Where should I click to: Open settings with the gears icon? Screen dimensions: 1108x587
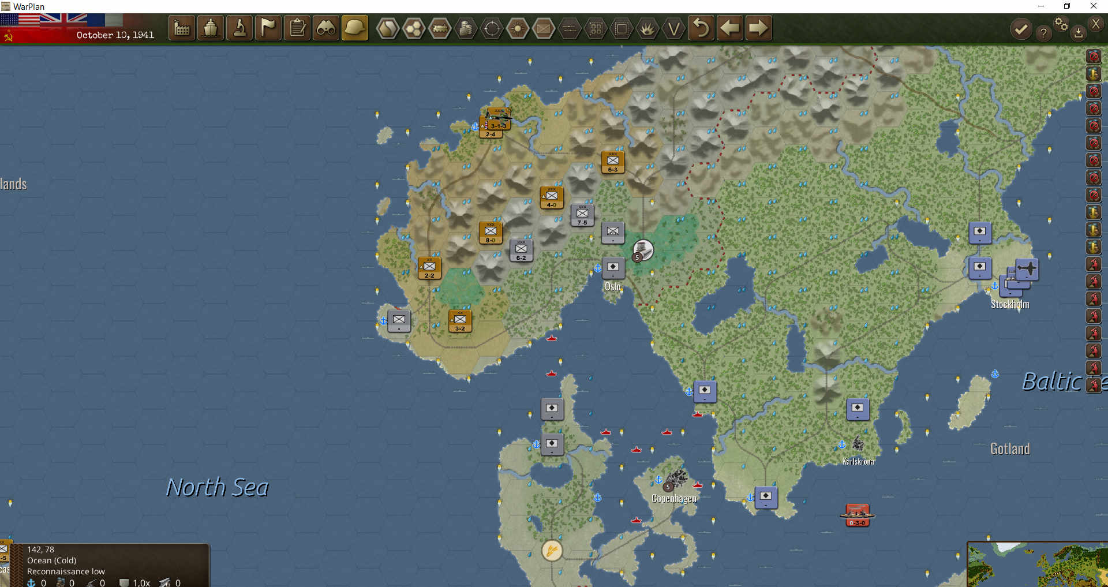pyautogui.click(x=1061, y=24)
